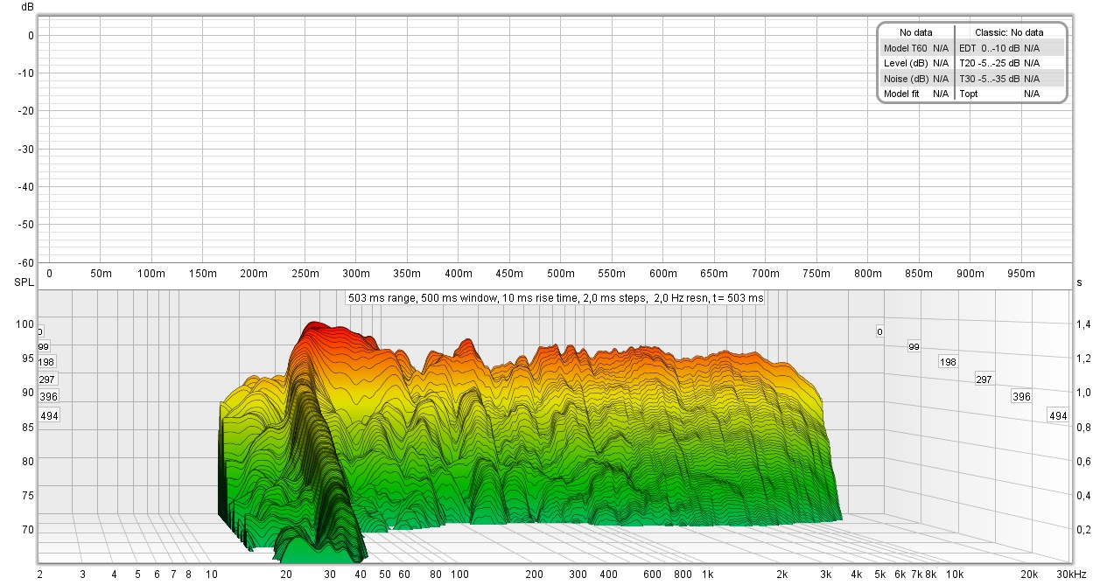
Task: Click the Model T60 row in legend
Action: 916,48
